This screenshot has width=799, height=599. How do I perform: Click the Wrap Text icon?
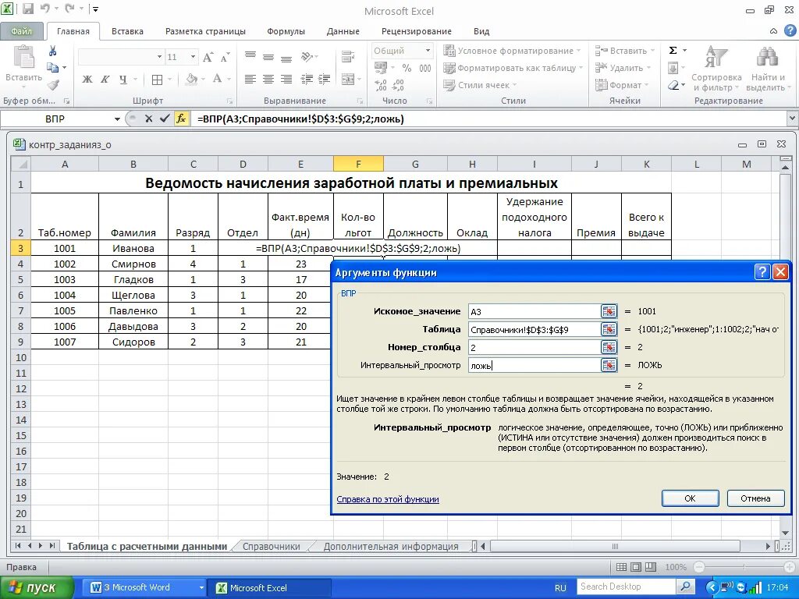348,56
